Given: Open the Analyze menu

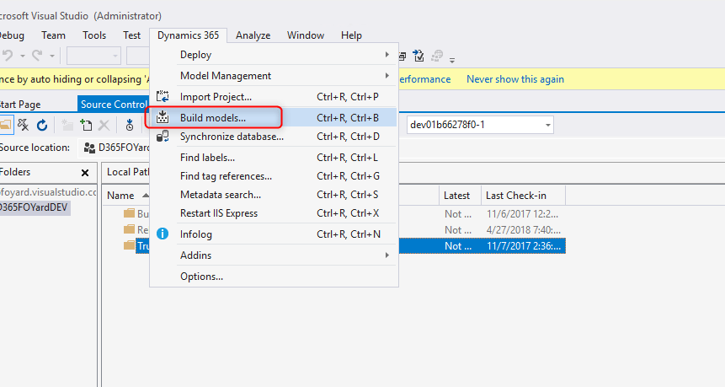Looking at the screenshot, I should pos(253,35).
